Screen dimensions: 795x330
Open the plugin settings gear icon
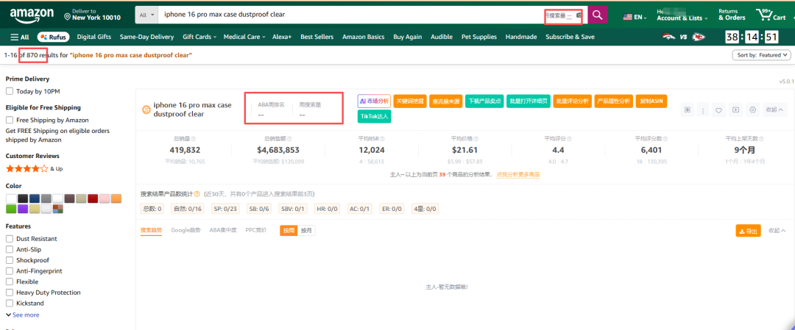[752, 110]
